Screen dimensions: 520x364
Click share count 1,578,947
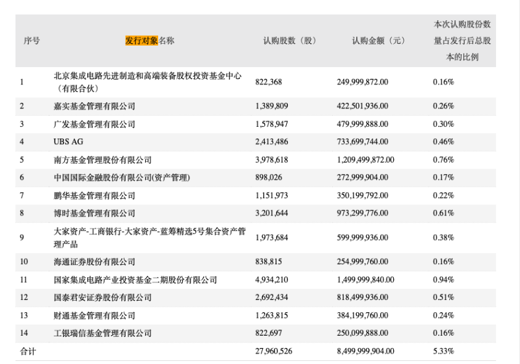pyautogui.click(x=271, y=124)
